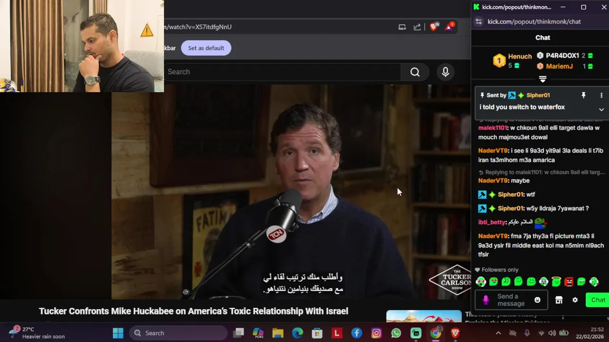Open File Explorer from the taskbar
609x342 pixels.
point(278,333)
